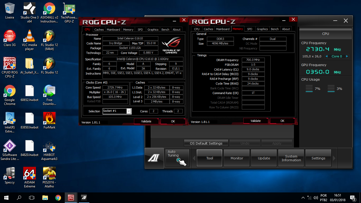The width and height of the screenshot is (361, 203).
Task: Launch Studio One 3 x64 desktop shortcut
Action: tap(30, 12)
